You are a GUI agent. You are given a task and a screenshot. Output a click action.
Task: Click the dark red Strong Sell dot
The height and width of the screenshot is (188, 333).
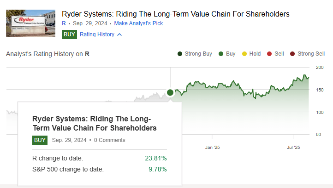[x=292, y=54]
